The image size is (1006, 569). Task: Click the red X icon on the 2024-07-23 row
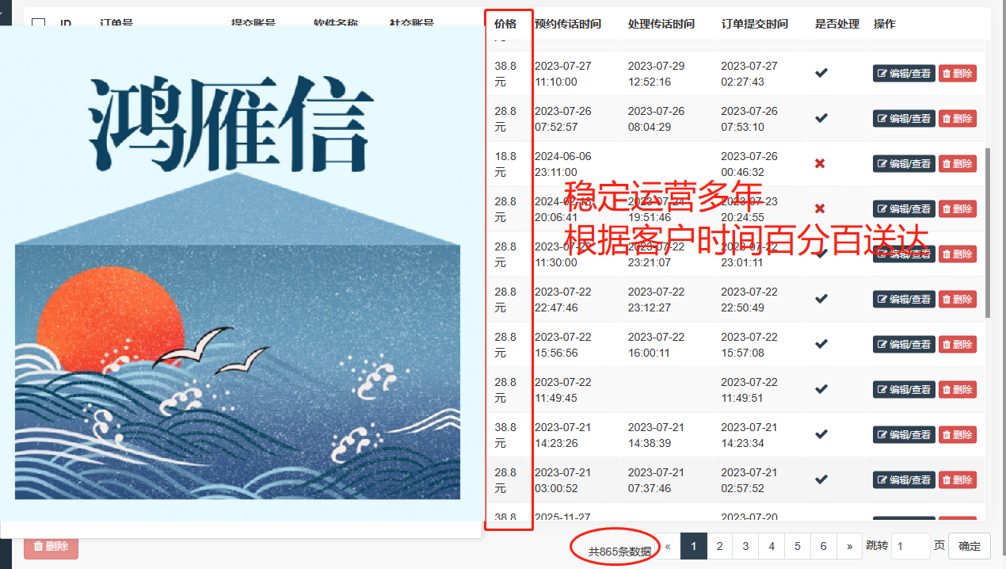[x=820, y=208]
